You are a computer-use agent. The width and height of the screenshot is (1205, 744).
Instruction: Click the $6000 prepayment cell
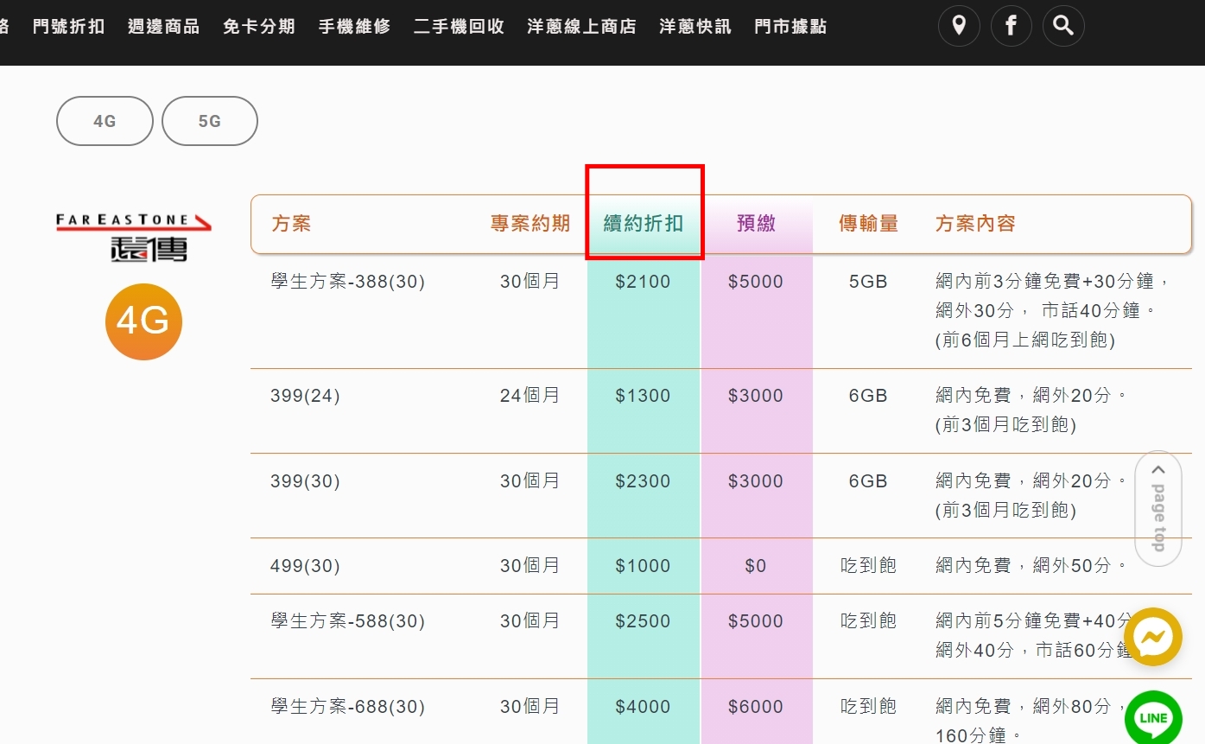[x=756, y=707]
